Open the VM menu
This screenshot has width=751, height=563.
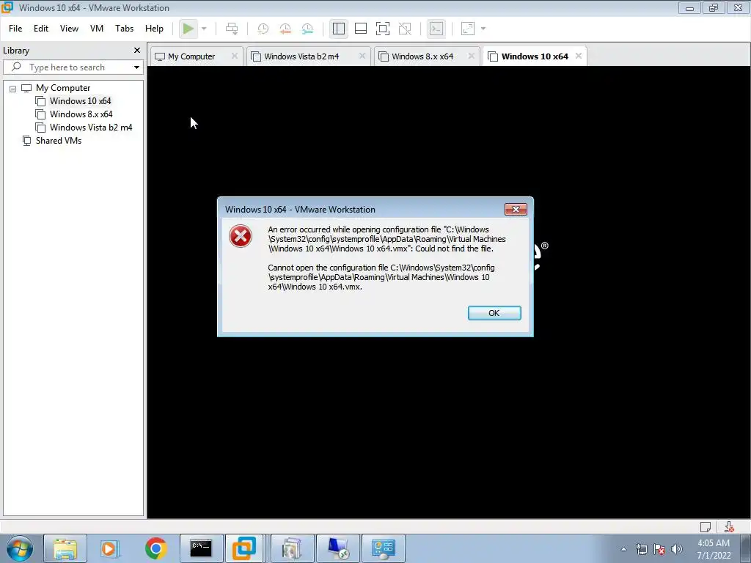click(97, 29)
